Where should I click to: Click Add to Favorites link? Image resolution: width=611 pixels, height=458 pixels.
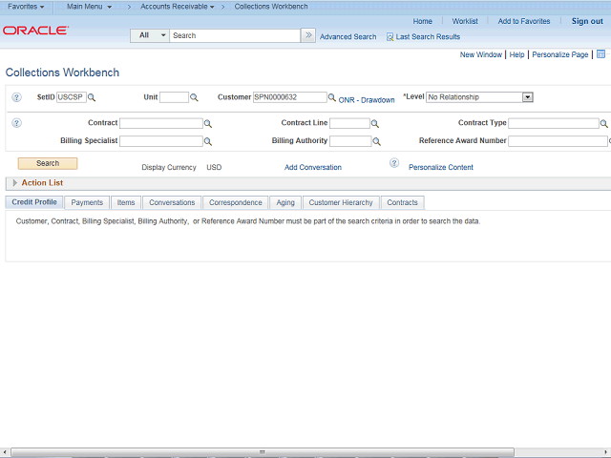(524, 21)
